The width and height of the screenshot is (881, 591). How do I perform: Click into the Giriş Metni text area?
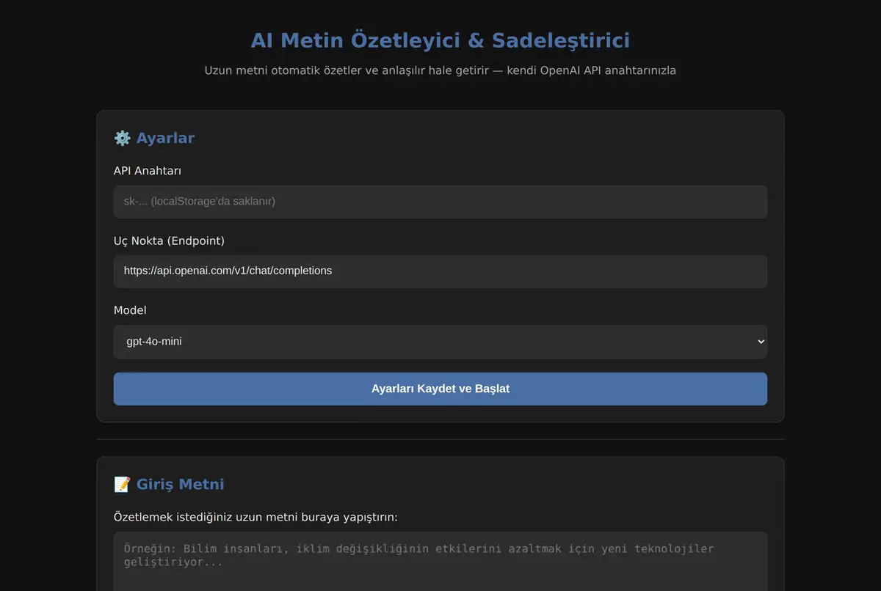tap(440, 562)
